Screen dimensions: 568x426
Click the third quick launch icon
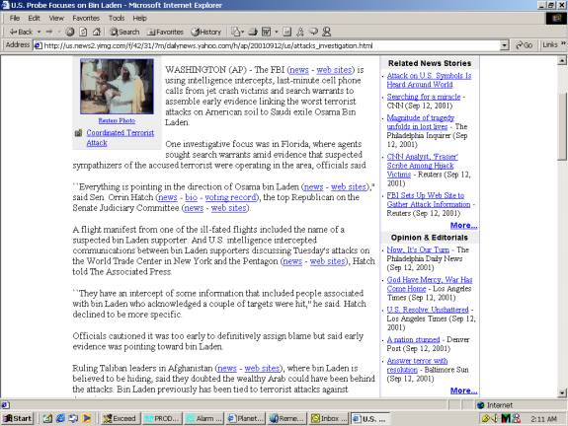pyautogui.click(x=73, y=418)
